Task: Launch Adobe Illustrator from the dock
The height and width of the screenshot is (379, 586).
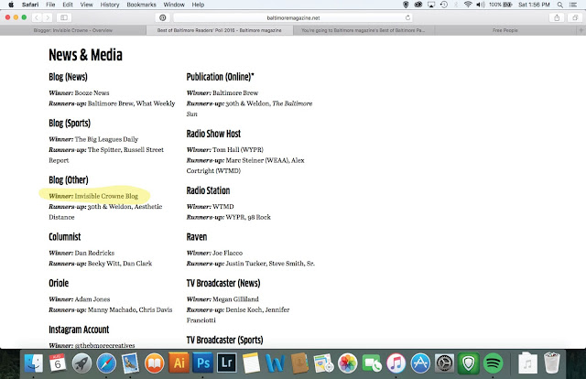Action: pyautogui.click(x=179, y=363)
